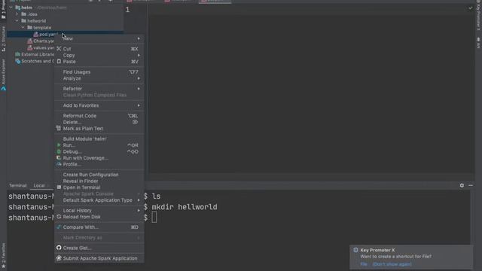Click the File link in notification

pyautogui.click(x=364, y=264)
